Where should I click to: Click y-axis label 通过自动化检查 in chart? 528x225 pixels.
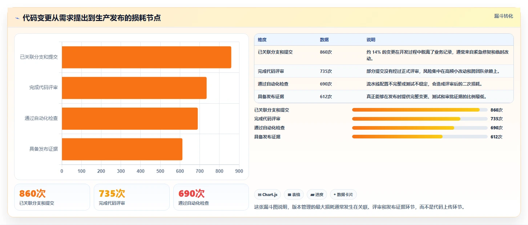click(41, 118)
